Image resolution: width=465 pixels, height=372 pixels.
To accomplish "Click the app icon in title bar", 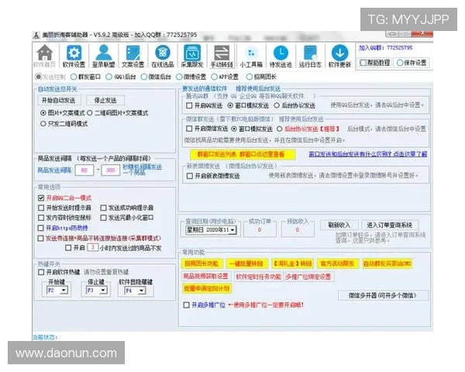I will click(36, 35).
